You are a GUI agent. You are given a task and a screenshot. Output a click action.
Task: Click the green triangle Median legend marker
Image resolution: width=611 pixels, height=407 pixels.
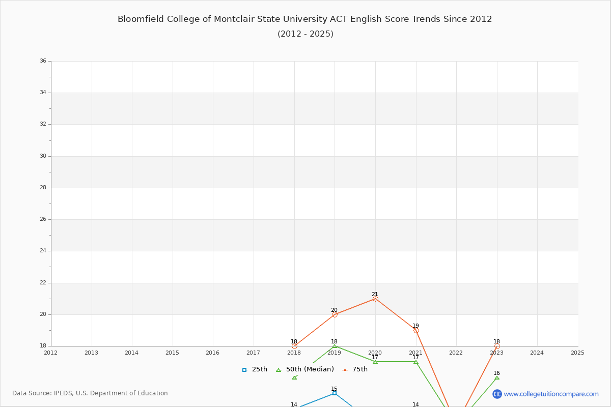coord(279,370)
